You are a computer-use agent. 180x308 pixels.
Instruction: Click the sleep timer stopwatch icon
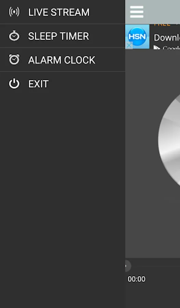tap(14, 36)
